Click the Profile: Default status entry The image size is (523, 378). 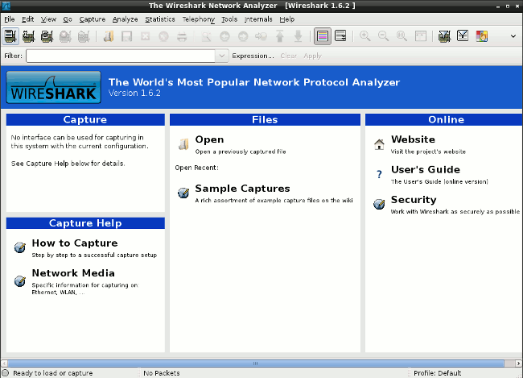click(x=437, y=373)
